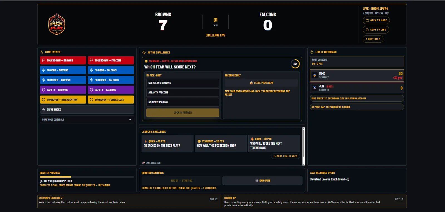Click the Active Challenges lightning icon
Image resolution: width=445 pixels, height=212 pixels.
pos(144,52)
